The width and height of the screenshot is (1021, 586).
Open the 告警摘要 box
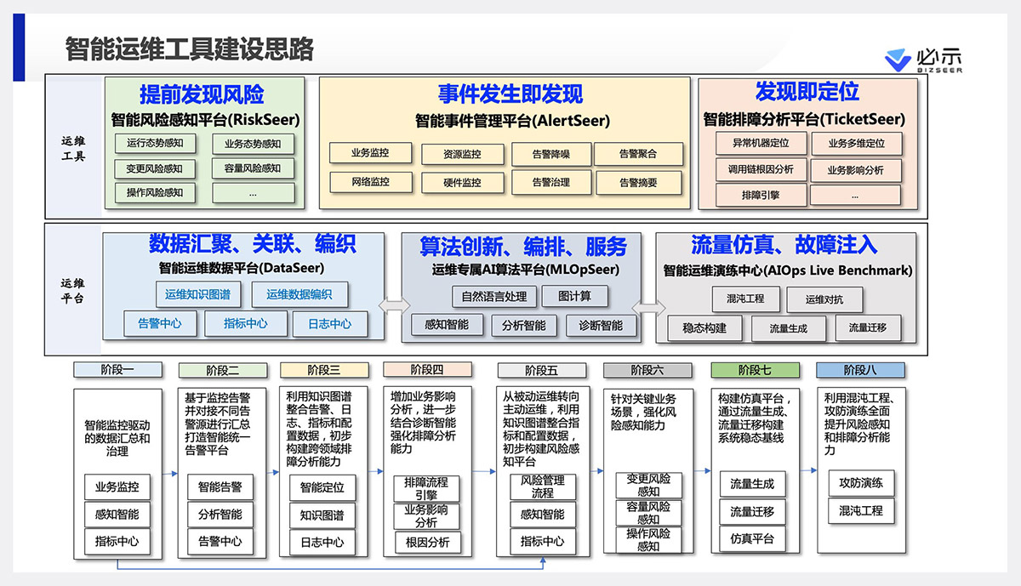(x=638, y=183)
